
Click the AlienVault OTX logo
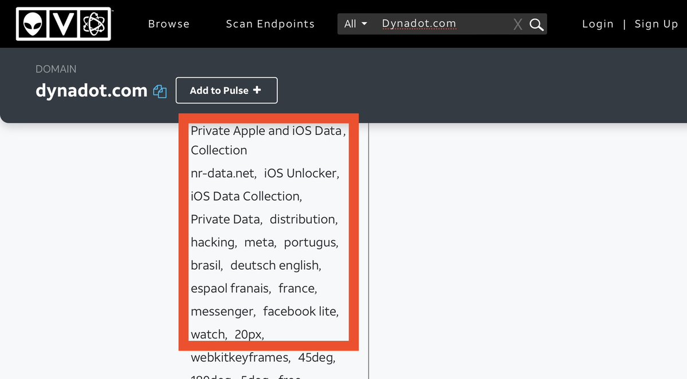tap(63, 24)
